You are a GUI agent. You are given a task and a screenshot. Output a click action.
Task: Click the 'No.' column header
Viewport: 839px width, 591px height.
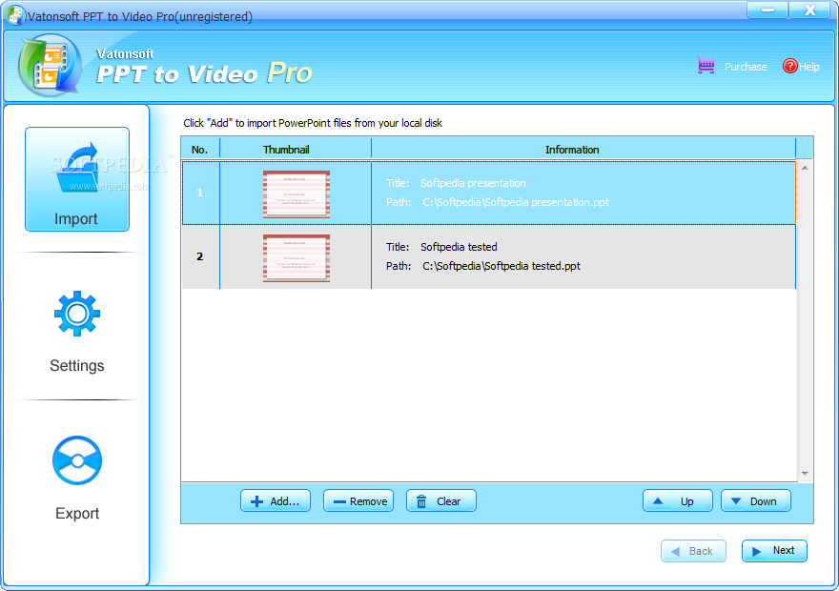[x=200, y=150]
